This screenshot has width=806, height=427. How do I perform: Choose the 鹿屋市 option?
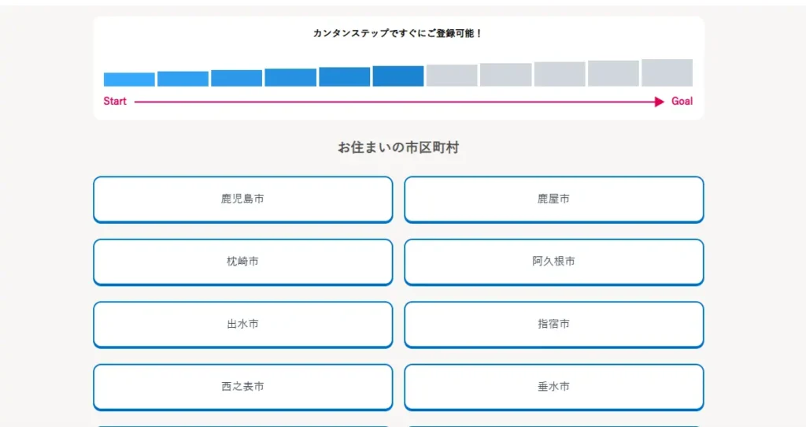(553, 199)
